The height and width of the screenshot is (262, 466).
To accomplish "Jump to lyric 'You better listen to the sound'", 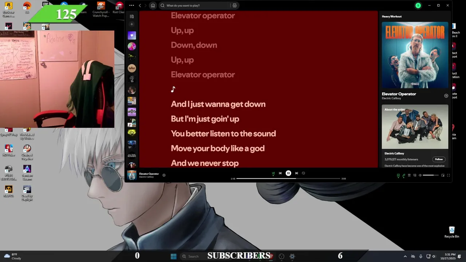I will tap(223, 134).
